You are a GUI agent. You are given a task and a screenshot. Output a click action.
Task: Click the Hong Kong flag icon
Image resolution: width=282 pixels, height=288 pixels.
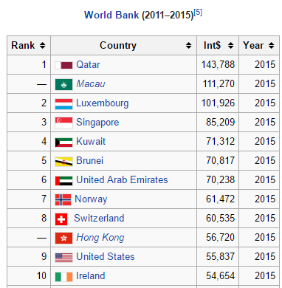coord(63,238)
